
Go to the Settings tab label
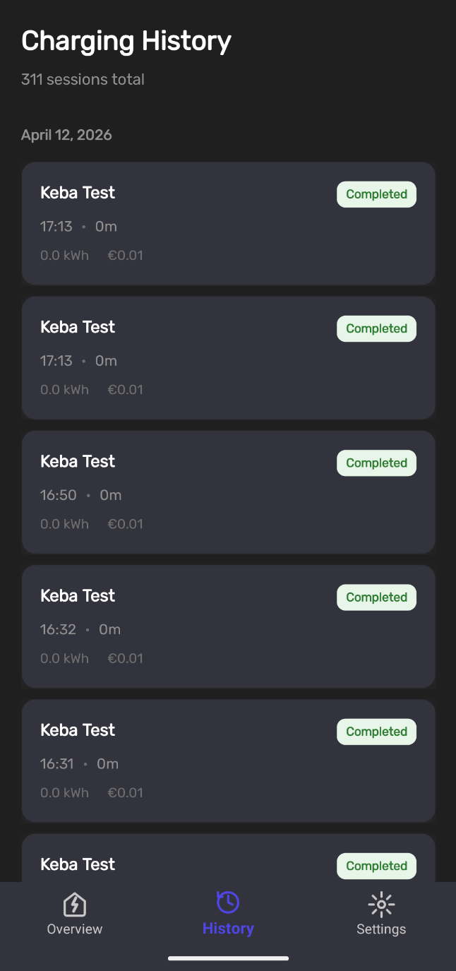point(381,929)
